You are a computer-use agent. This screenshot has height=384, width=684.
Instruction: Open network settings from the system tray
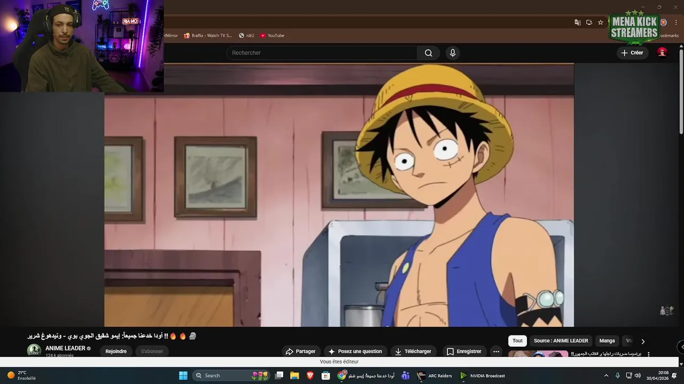pos(629,375)
